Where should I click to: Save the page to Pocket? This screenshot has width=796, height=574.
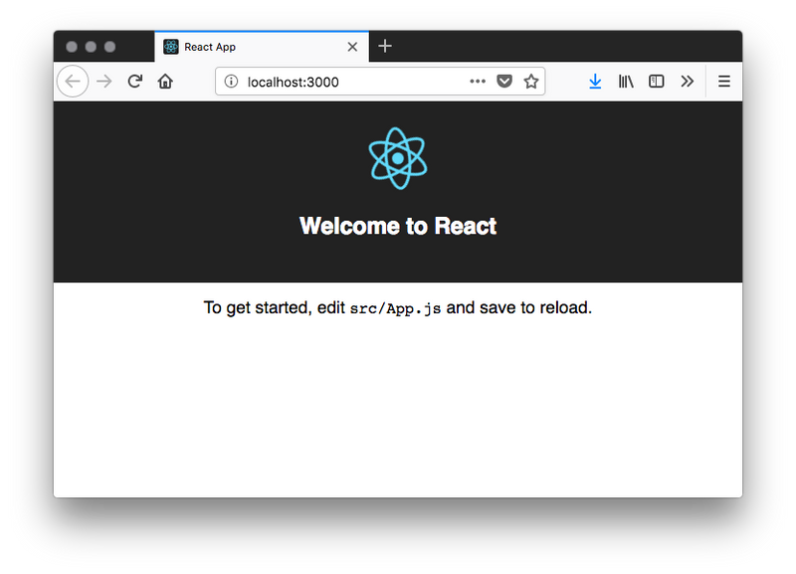pyautogui.click(x=504, y=81)
